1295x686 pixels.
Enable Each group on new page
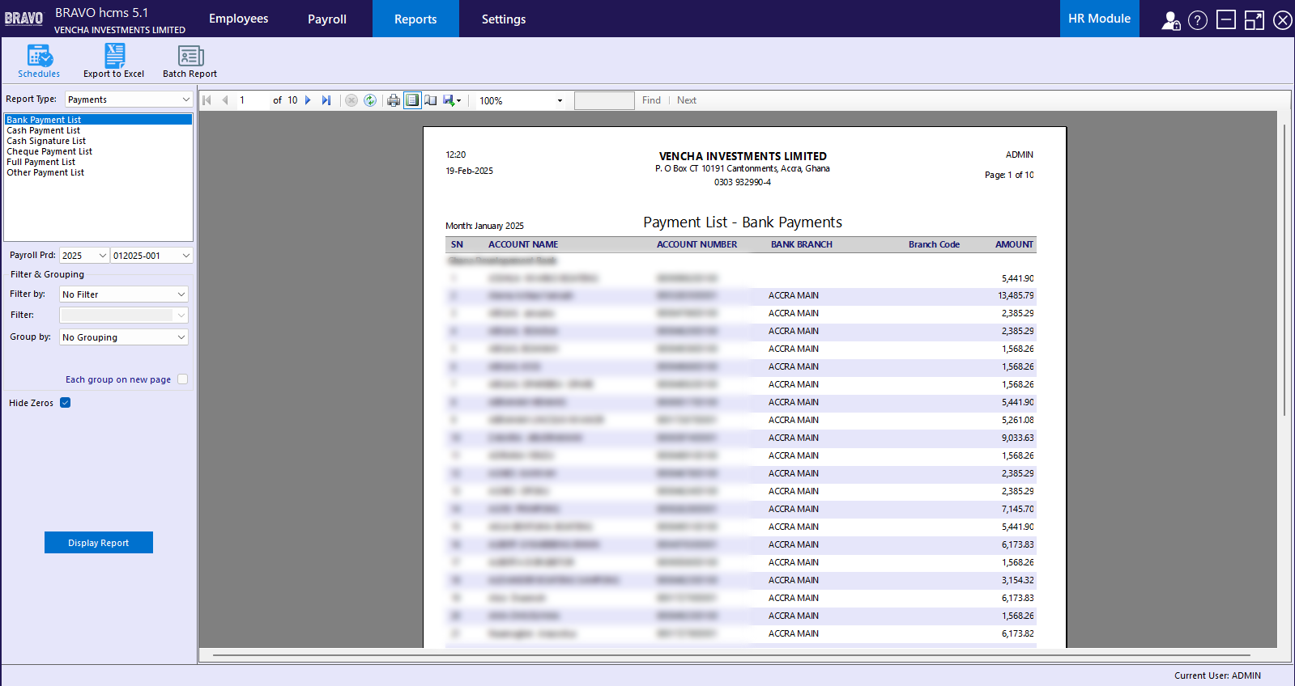tap(182, 379)
